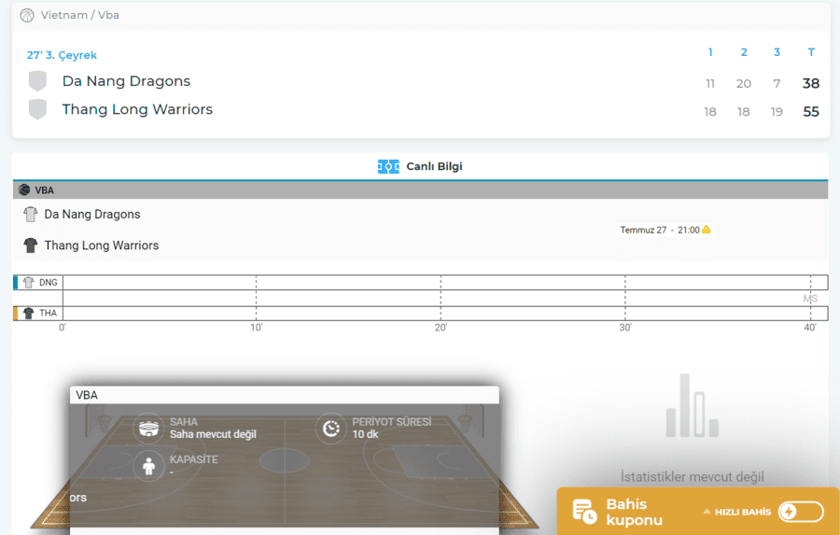Click the 20' marker on match timeline
This screenshot has height=535, width=840.
(x=441, y=328)
